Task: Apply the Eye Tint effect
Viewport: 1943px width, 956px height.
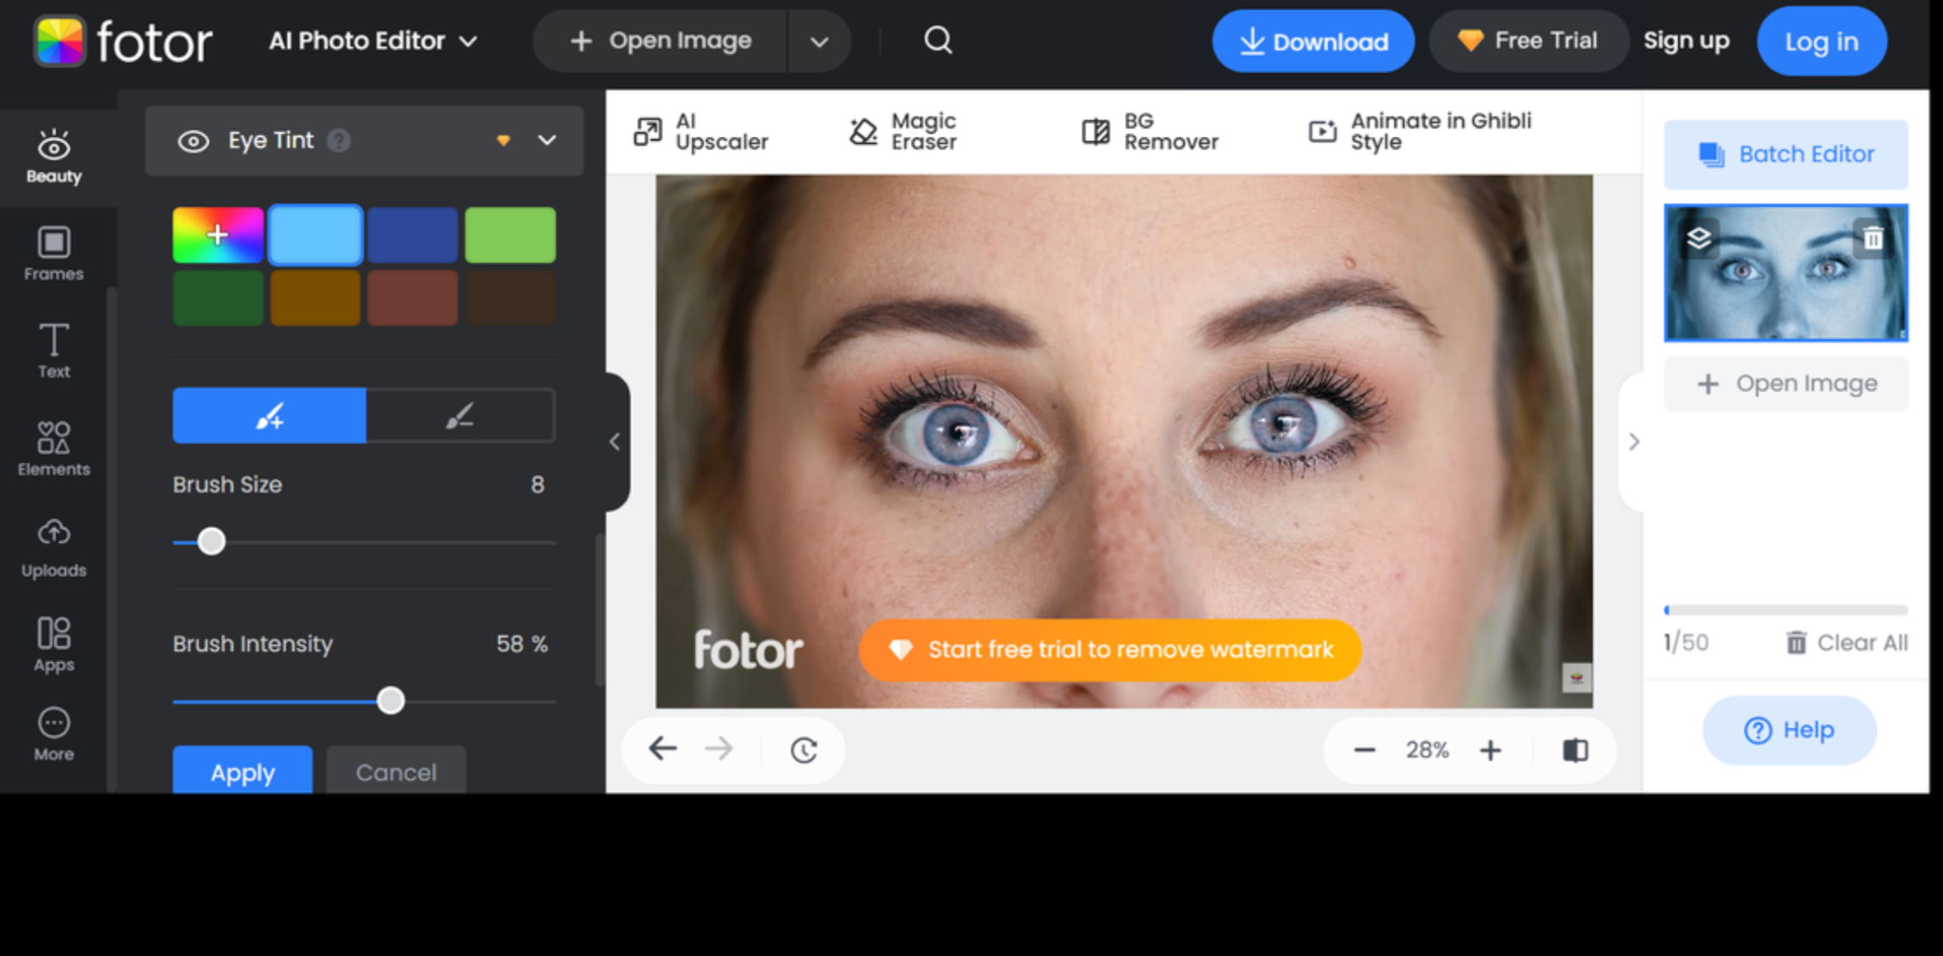Action: click(x=242, y=771)
